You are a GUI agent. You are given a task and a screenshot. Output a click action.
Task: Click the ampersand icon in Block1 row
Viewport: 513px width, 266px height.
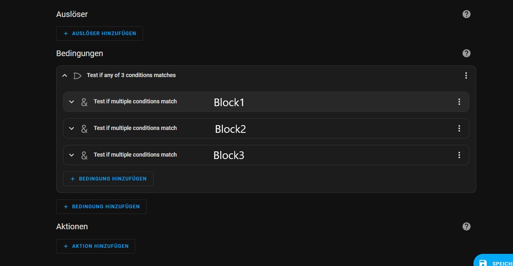click(84, 102)
